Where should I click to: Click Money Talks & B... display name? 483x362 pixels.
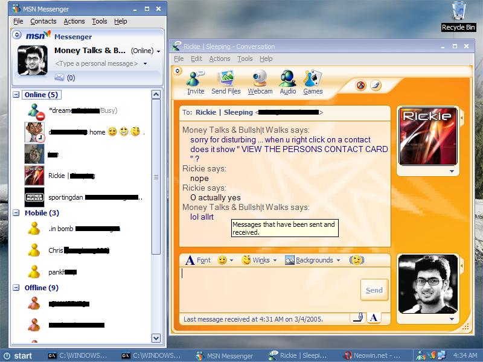coord(89,51)
